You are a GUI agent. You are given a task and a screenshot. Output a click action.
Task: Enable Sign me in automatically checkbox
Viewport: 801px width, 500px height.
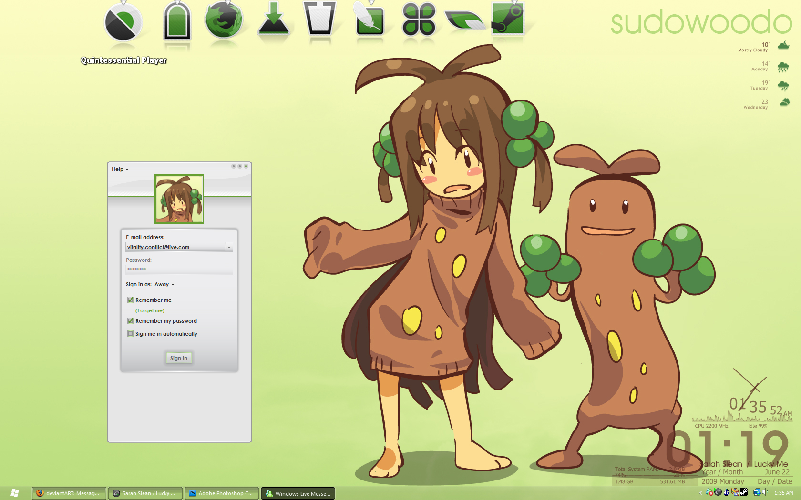pyautogui.click(x=130, y=333)
